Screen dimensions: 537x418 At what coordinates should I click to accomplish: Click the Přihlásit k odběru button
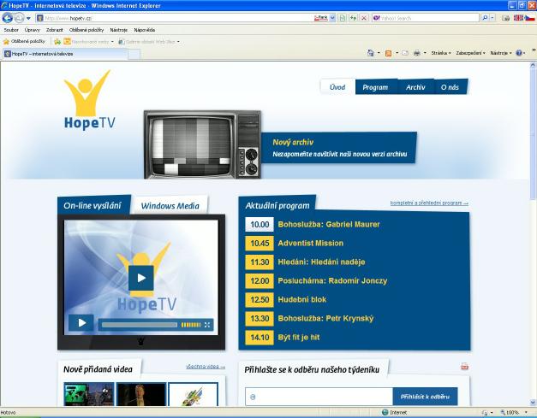[x=425, y=397]
